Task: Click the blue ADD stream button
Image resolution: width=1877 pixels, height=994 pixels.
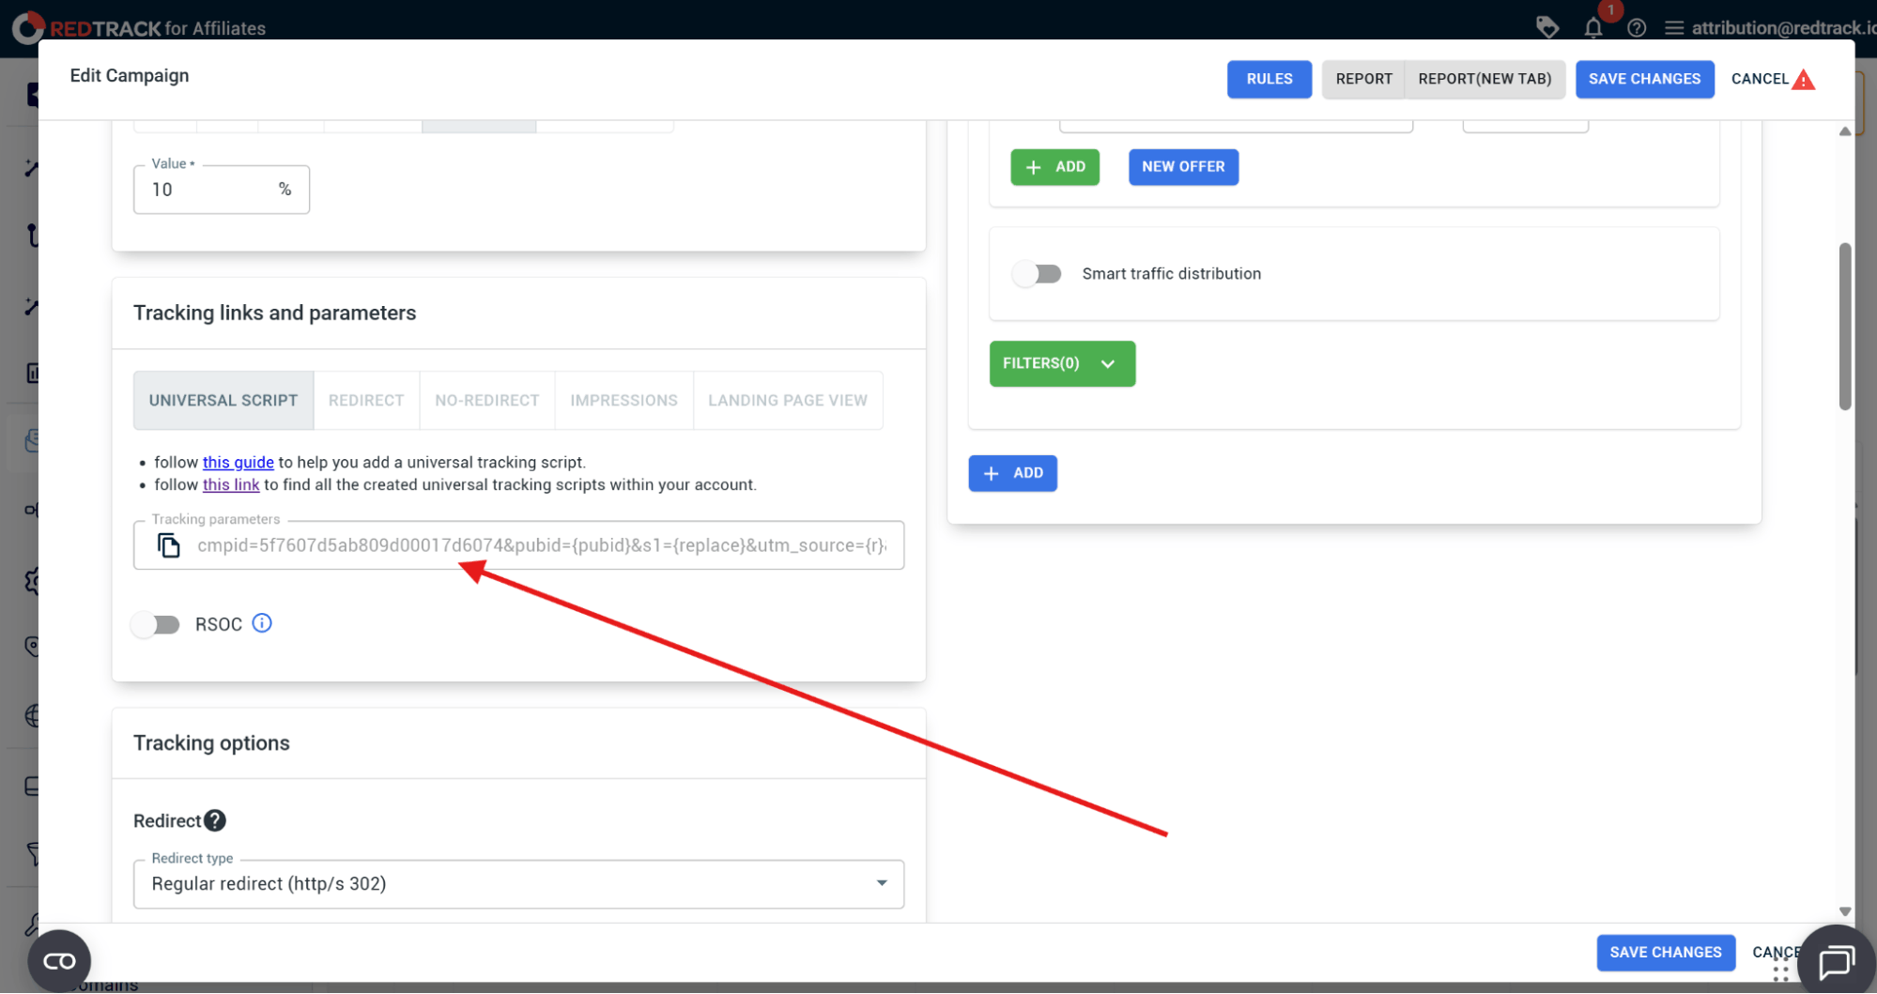Action: (x=1012, y=473)
